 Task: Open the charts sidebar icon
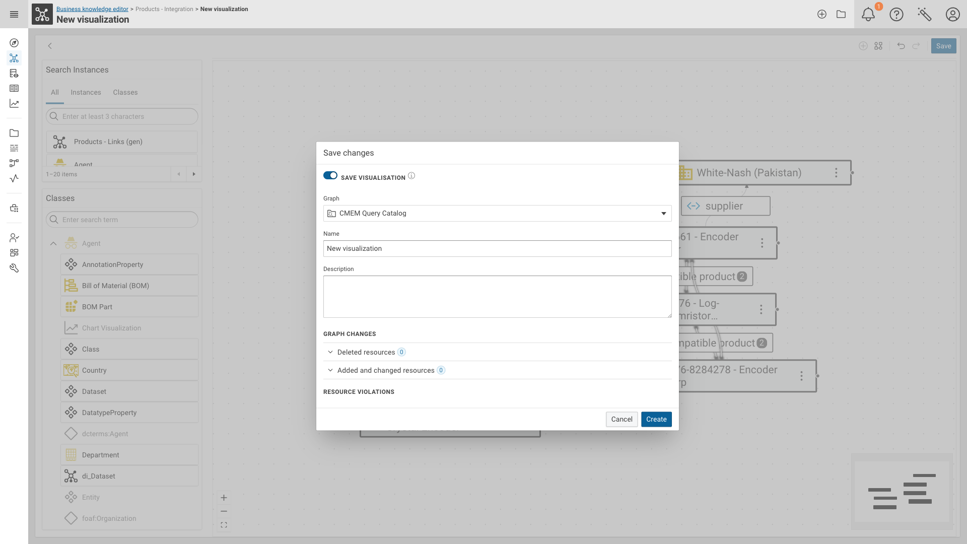click(x=14, y=103)
